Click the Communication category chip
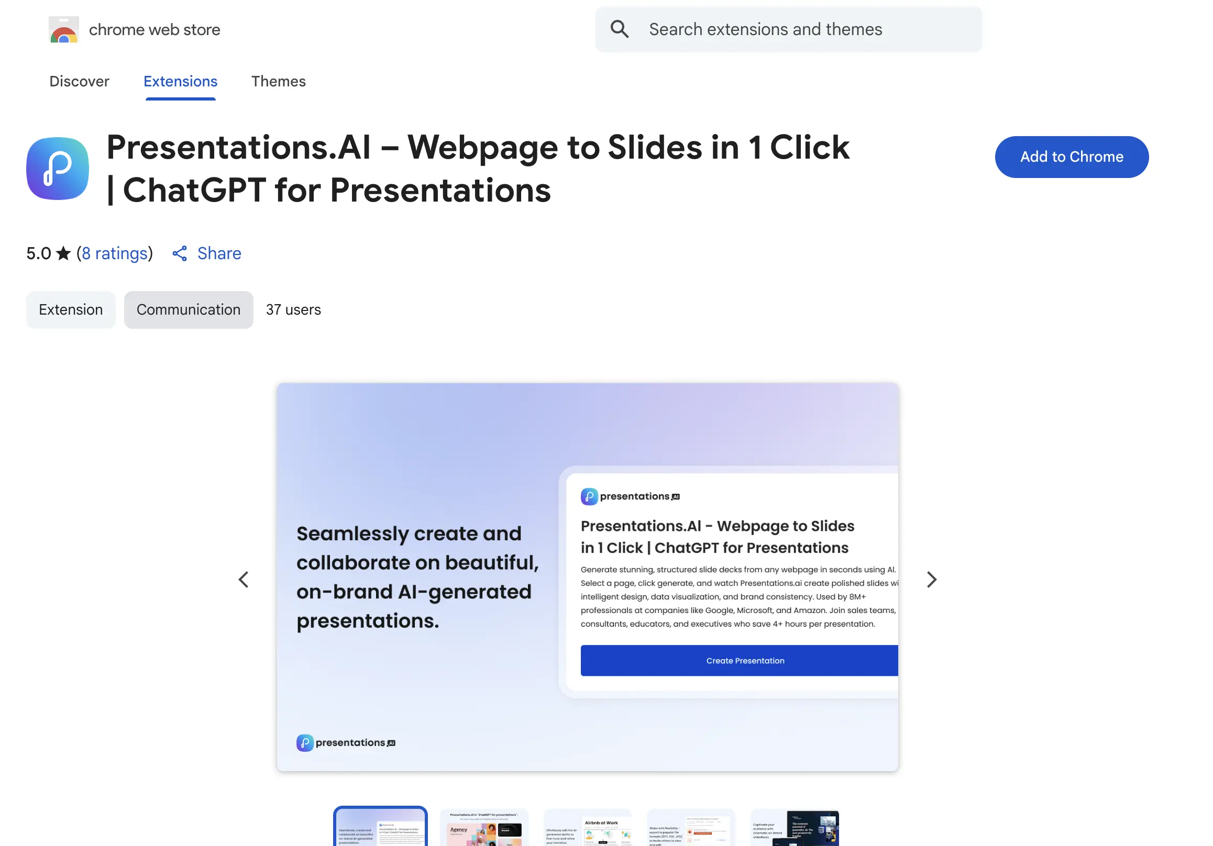 point(189,309)
